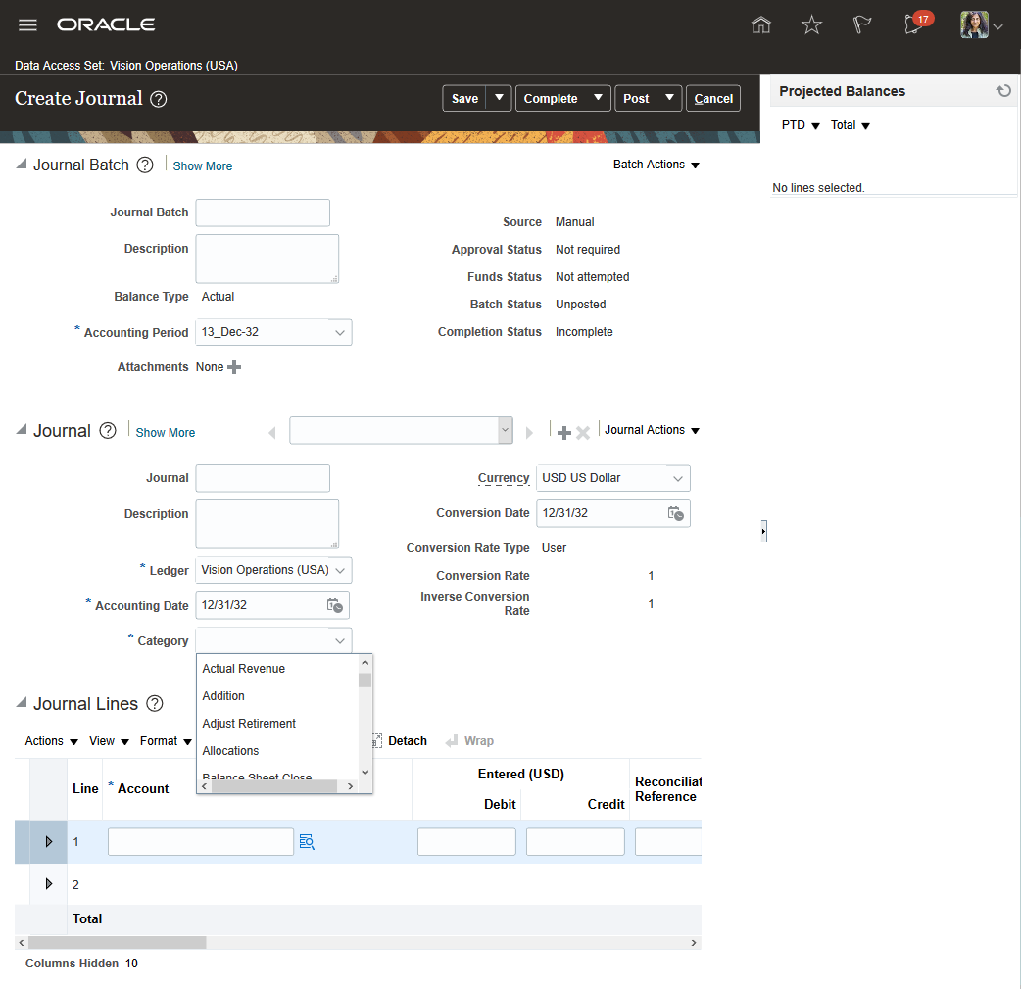Click the Post button
1021x989 pixels.
coord(636,98)
